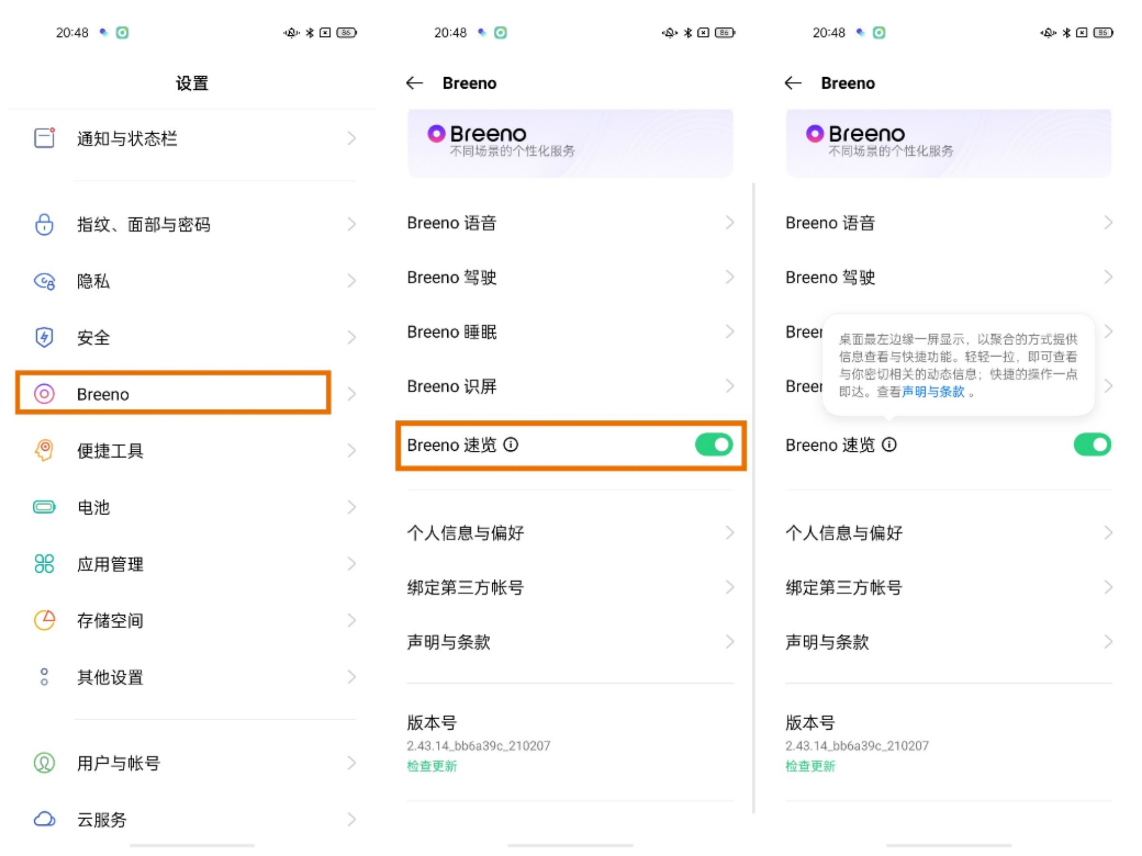The width and height of the screenshot is (1142, 856).
Task: Open Breeno 驾驶 on middle screen
Action: coord(570,277)
